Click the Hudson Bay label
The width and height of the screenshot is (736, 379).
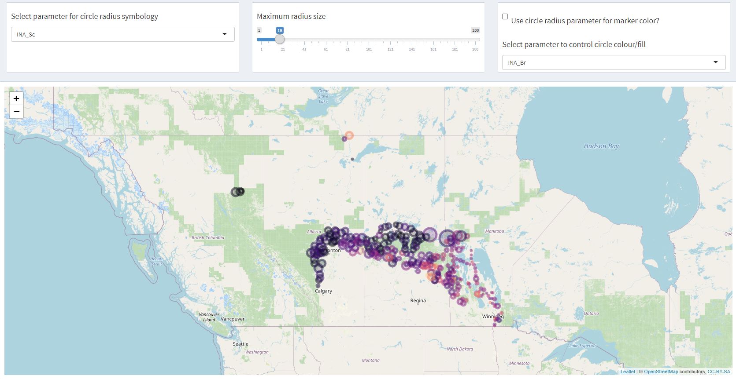click(601, 146)
